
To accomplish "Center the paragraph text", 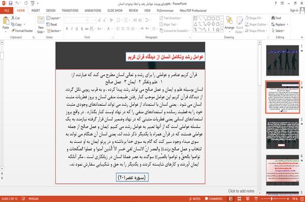I will coord(123,29).
